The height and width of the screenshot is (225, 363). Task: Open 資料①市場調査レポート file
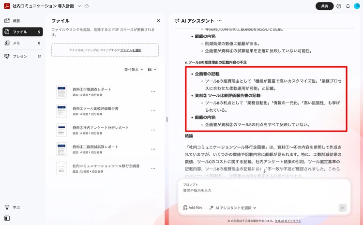click(91, 90)
